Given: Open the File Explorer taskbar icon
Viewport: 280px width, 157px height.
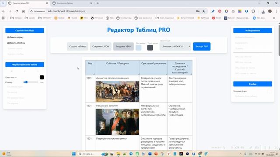Looking at the screenshot, I should click(118, 154).
